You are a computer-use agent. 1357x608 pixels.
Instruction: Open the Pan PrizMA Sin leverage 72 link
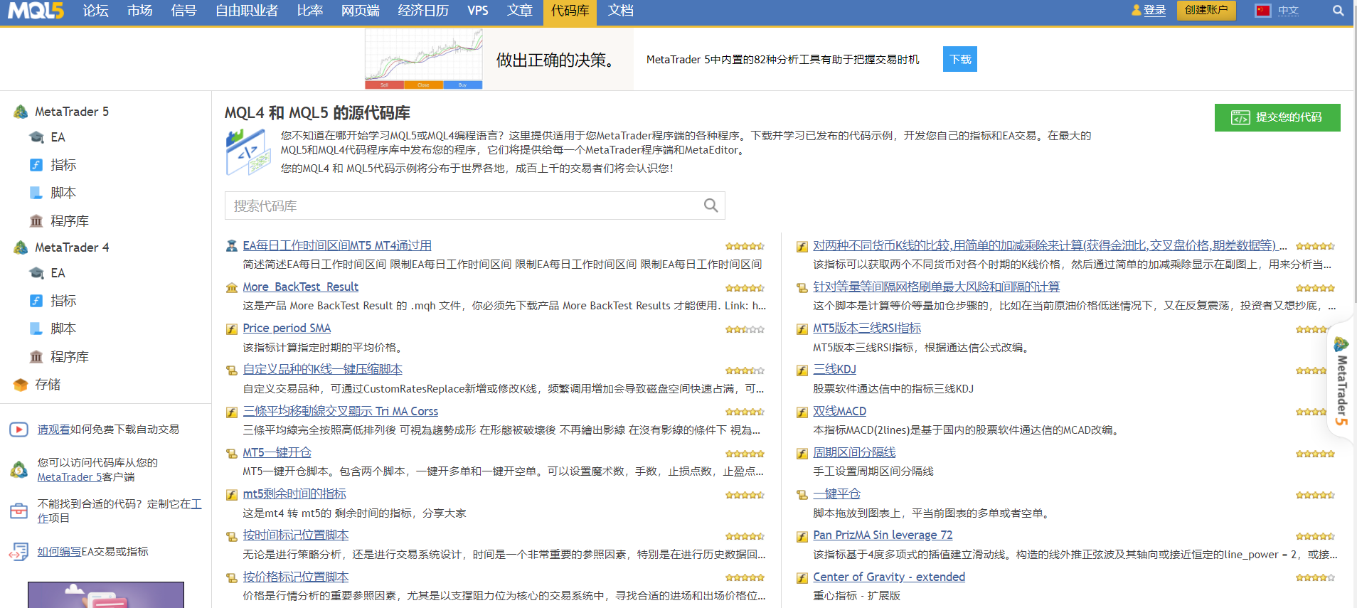883,535
